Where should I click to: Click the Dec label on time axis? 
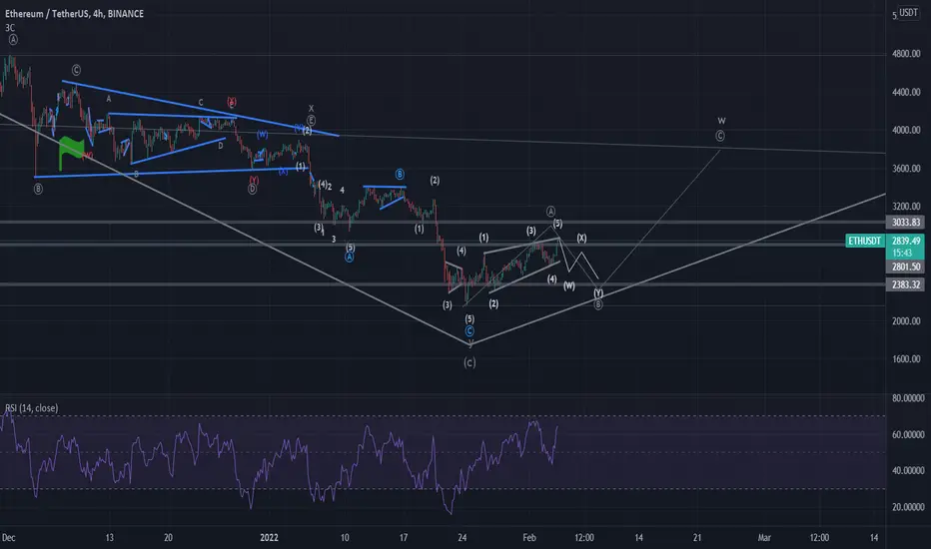click(x=8, y=538)
